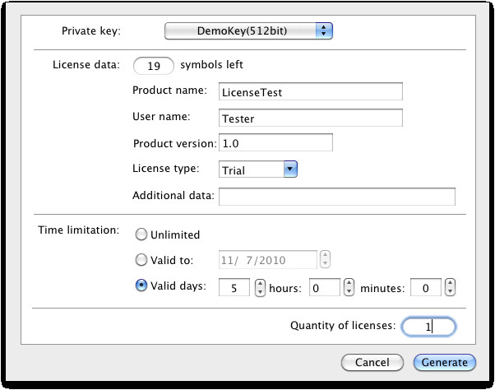Screen dimensions: 495x390
Task: Focus the Product name field
Action: point(311,91)
